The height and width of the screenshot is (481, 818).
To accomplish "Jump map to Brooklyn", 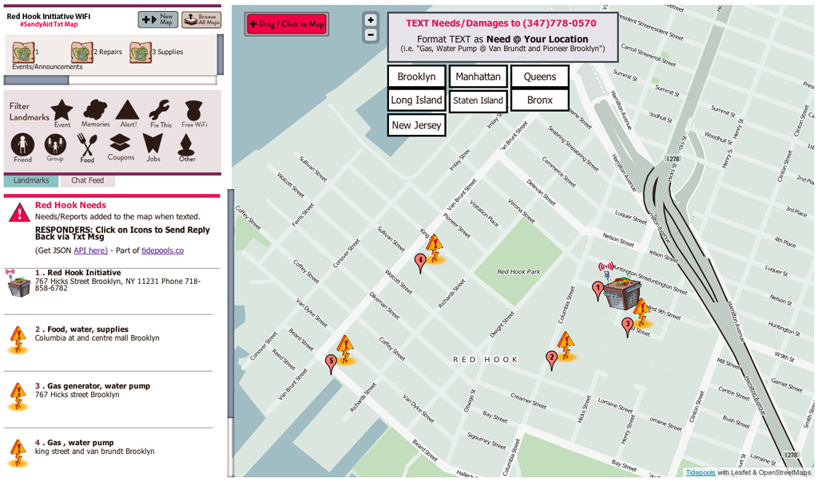I will tap(416, 77).
